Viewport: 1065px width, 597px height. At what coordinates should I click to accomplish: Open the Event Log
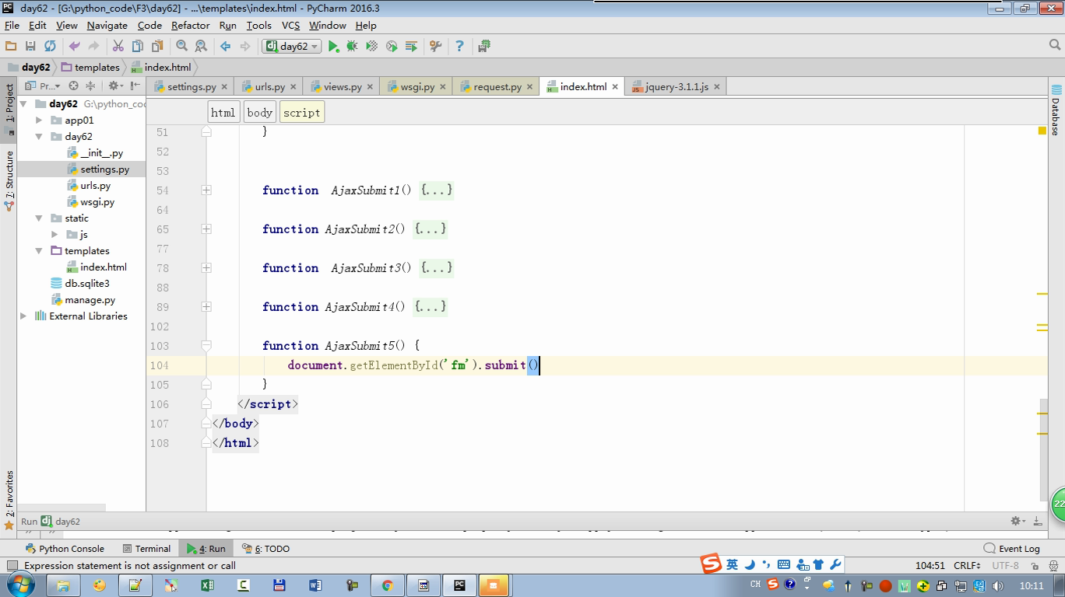(x=1012, y=548)
